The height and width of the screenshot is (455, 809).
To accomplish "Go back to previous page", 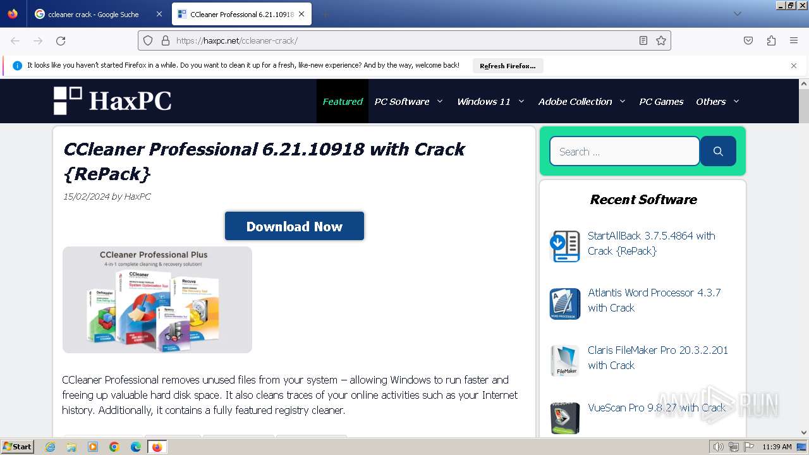I will pyautogui.click(x=15, y=40).
